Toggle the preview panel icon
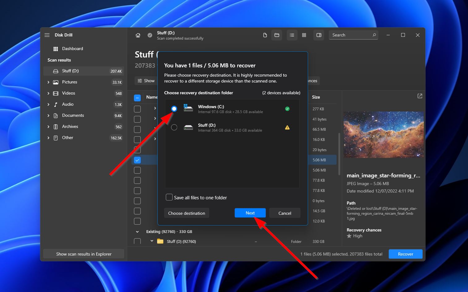 click(319, 35)
